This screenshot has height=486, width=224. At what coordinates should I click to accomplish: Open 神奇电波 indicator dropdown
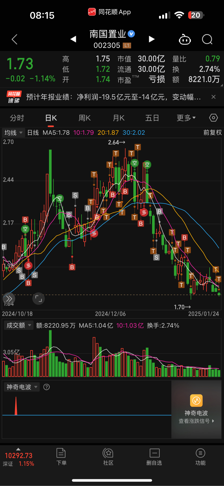pos(22,387)
